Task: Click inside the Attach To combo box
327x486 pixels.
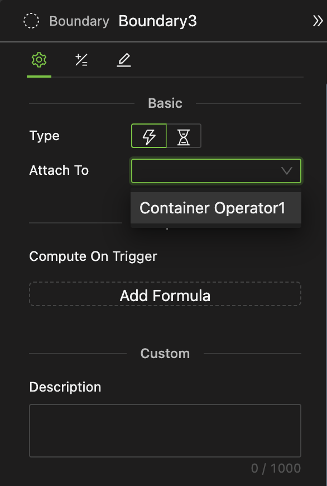Action: tap(216, 171)
